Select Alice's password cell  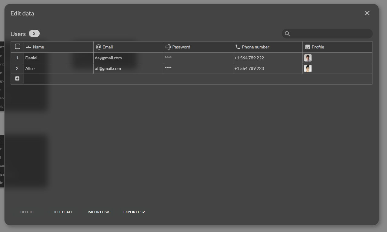(x=198, y=68)
